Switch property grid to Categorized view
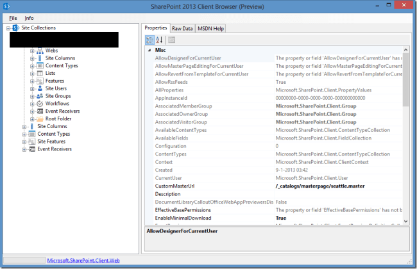The image size is (417, 269). click(x=149, y=40)
